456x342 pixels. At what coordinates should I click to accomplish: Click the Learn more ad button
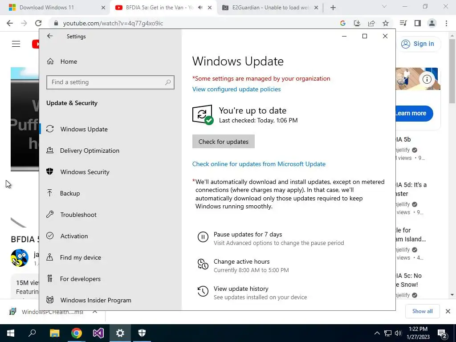click(x=414, y=114)
